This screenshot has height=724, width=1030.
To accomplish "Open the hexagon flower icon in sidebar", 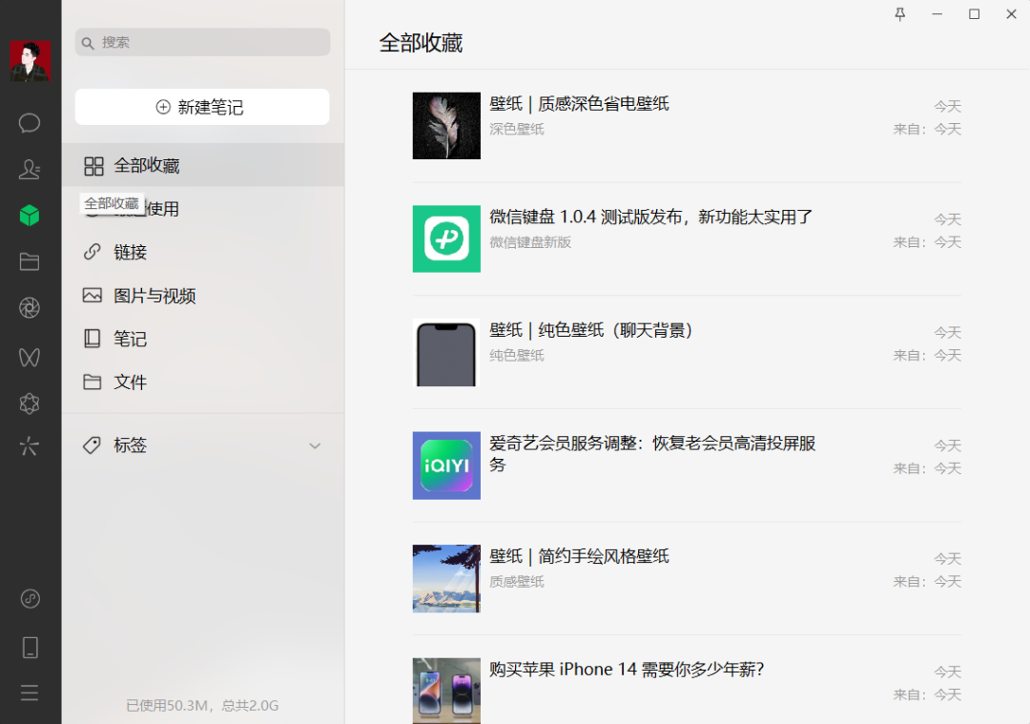I will [x=30, y=403].
